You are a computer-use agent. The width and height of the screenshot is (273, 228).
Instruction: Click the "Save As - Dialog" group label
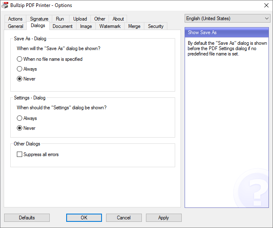30,39
